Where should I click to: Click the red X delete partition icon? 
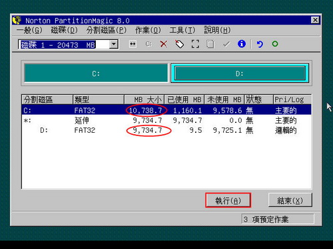[164, 44]
